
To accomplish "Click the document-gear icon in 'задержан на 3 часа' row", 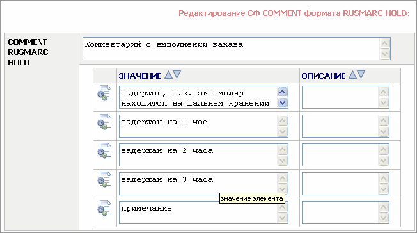I will 104,179.
